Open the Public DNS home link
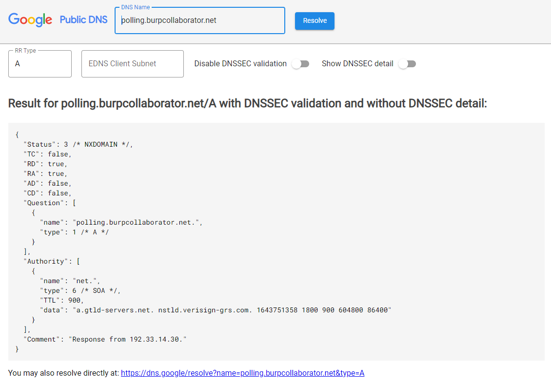The image size is (551, 383). click(84, 19)
